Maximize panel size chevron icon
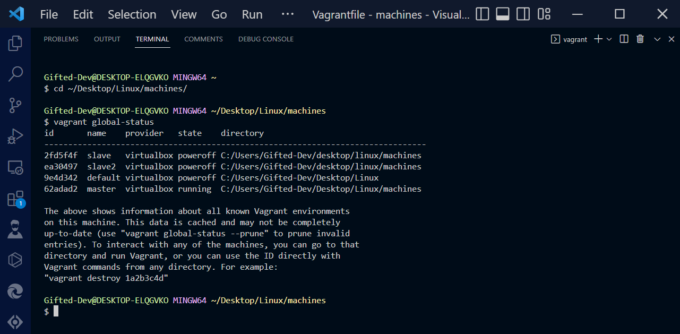 coord(657,39)
